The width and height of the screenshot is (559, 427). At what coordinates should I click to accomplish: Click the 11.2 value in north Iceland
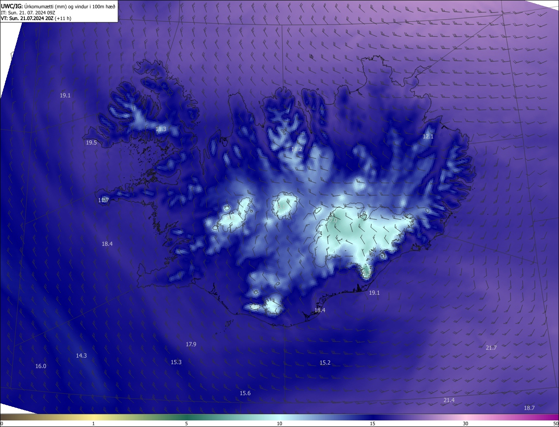pyautogui.click(x=297, y=149)
